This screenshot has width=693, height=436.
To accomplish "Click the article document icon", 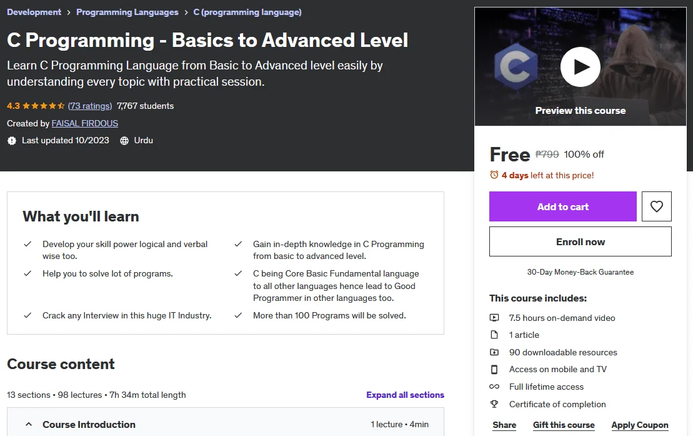I will pos(494,335).
